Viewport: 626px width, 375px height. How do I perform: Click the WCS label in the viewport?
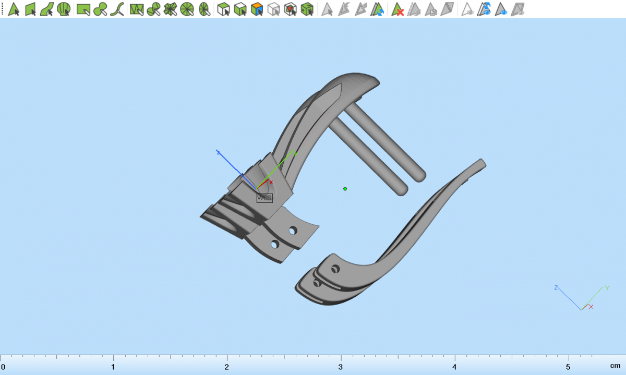click(264, 198)
